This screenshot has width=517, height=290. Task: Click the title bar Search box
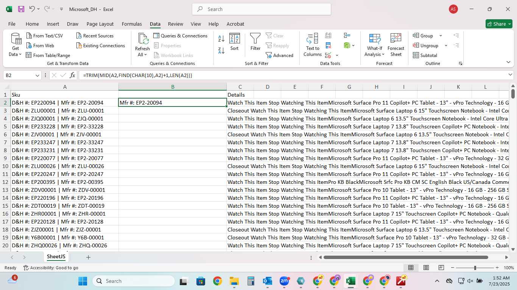pos(262,9)
